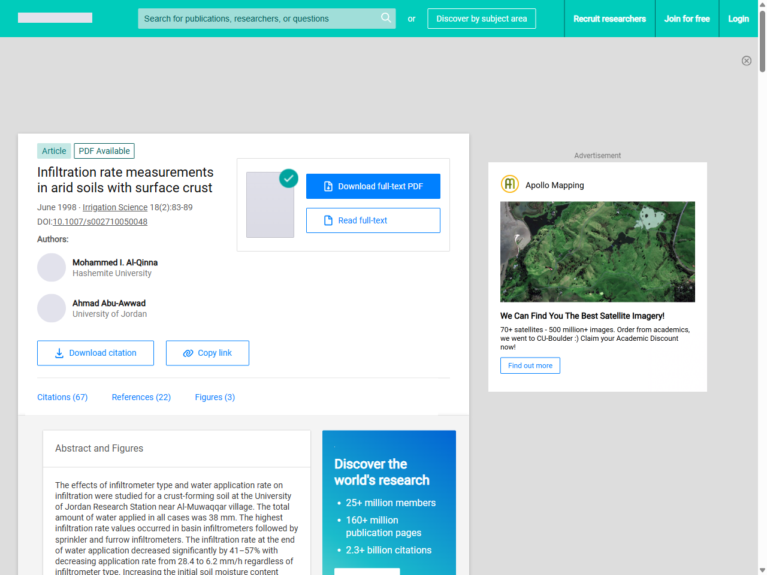Image resolution: width=767 pixels, height=575 pixels.
Task: Switch to the References (22) tab
Action: [x=141, y=397]
